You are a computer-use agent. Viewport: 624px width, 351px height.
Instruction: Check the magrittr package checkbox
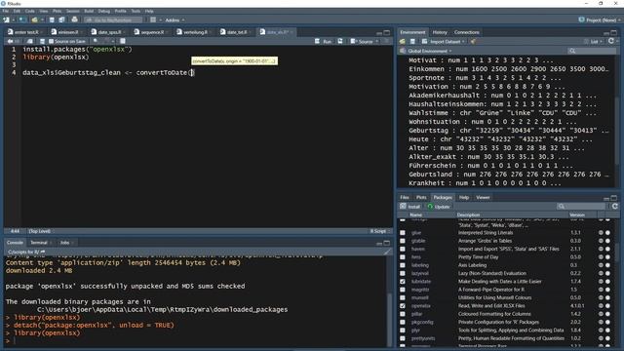pos(403,290)
